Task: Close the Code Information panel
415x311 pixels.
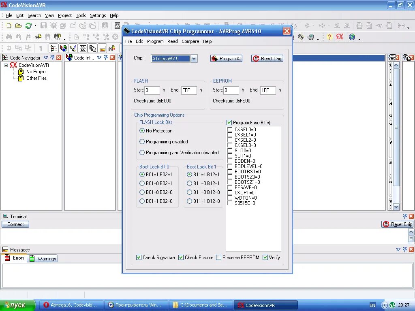Action: click(x=112, y=58)
